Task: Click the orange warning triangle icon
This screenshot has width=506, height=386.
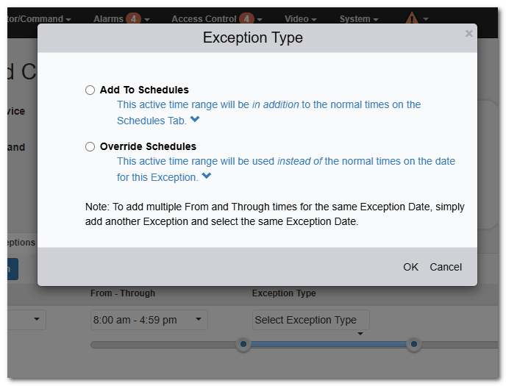Action: 412,18
